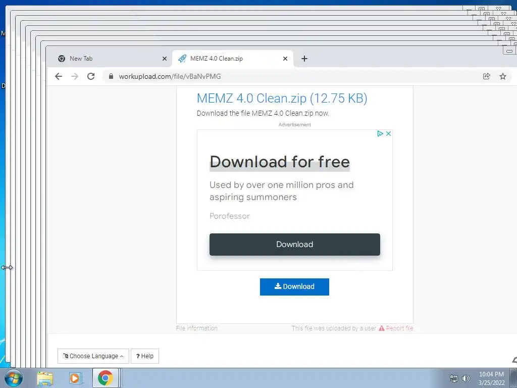
Task: Reload the workupload page
Action: click(91, 77)
